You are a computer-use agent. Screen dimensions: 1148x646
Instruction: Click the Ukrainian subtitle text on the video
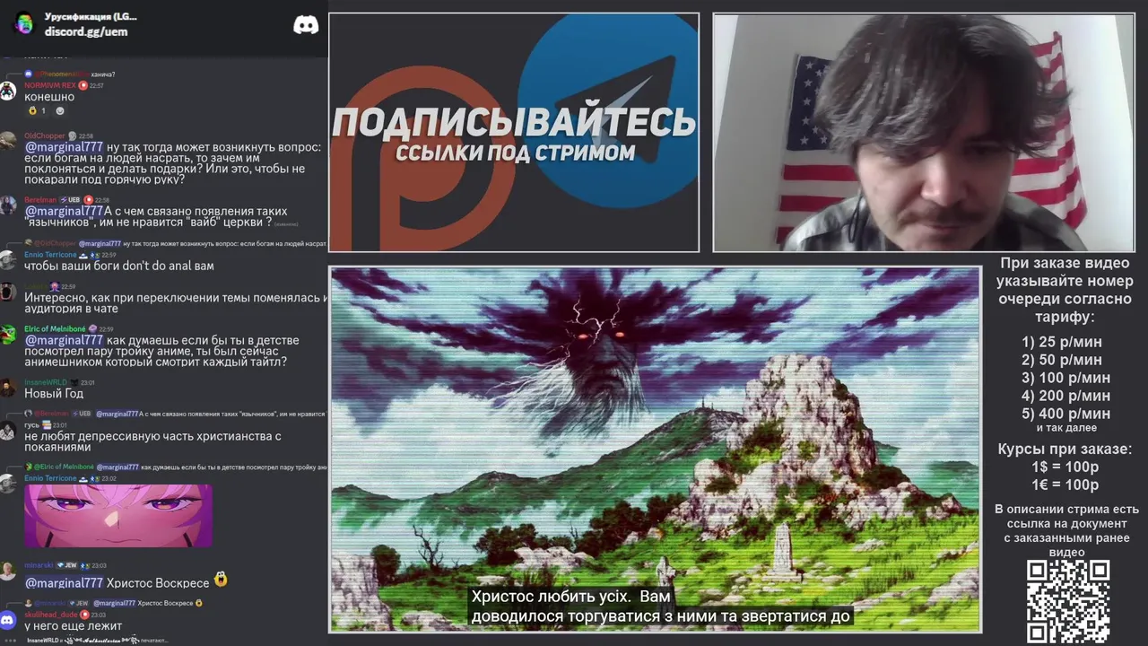click(x=661, y=607)
